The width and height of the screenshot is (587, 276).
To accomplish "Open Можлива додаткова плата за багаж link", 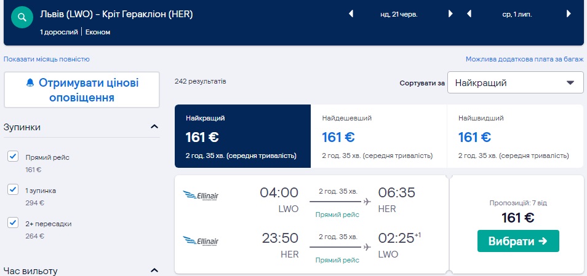I will tap(524, 60).
